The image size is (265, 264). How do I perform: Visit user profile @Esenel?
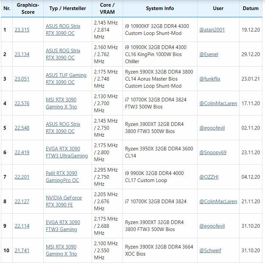point(209,54)
